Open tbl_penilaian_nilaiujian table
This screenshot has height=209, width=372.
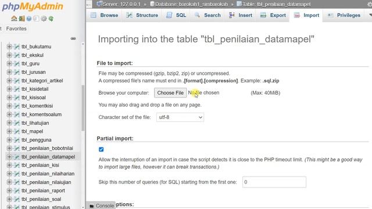point(46,182)
